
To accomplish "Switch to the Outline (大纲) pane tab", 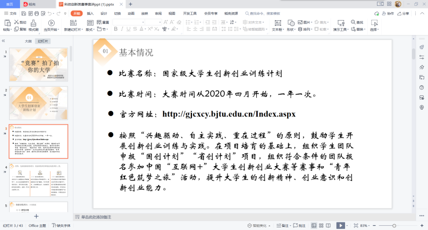I will [28, 41].
